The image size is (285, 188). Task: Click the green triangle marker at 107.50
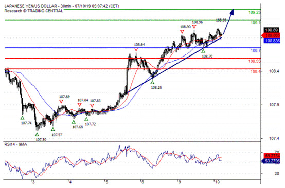coord(37,135)
